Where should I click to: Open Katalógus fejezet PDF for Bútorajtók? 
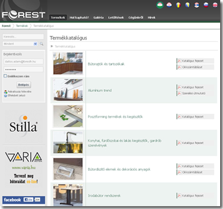(195, 61)
